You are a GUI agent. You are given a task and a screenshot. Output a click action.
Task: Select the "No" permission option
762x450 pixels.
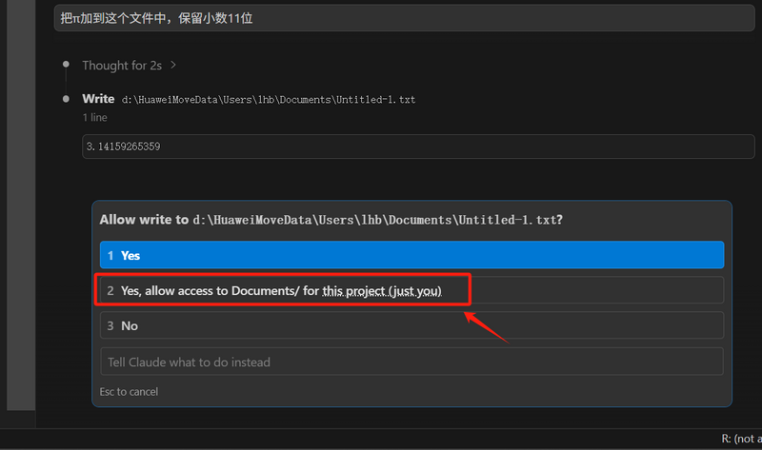(x=411, y=325)
